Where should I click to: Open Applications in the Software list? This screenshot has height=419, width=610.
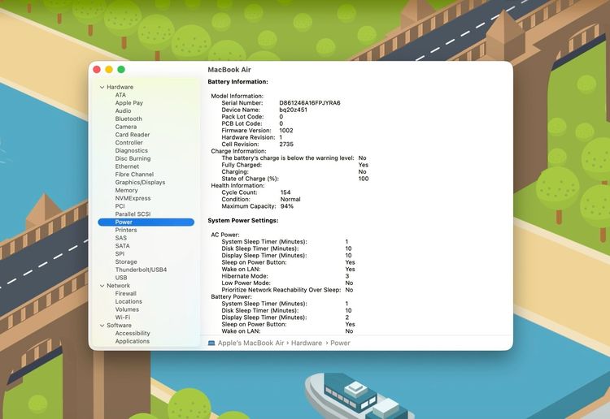pyautogui.click(x=133, y=341)
